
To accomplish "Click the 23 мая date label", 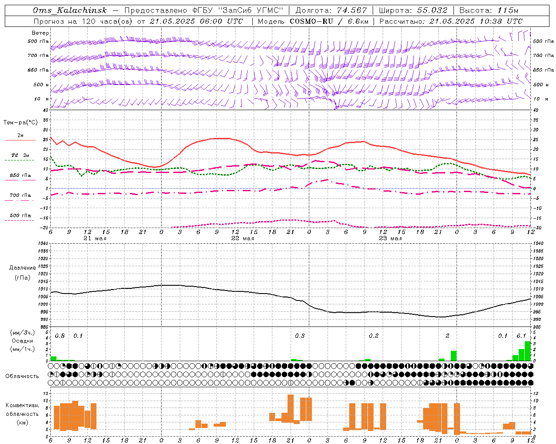I will [390, 238].
